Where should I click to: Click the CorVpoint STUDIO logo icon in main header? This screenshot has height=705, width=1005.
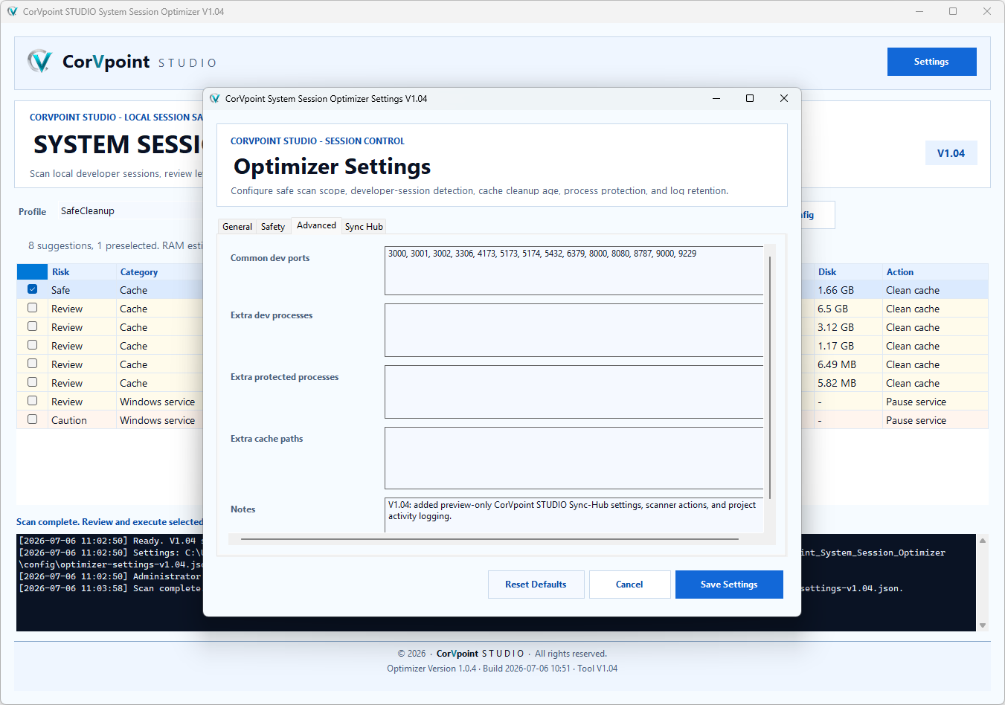click(39, 61)
